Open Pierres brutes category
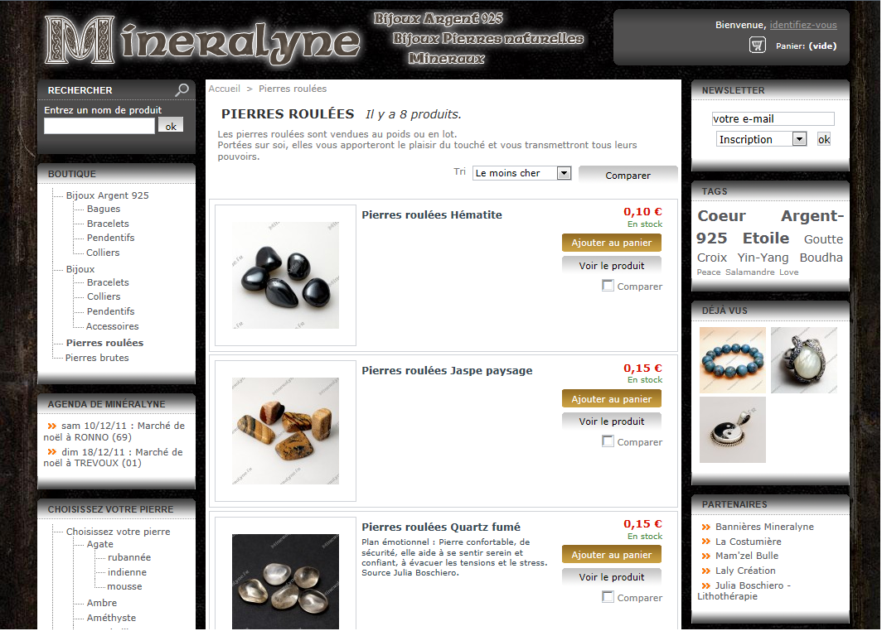This screenshot has width=882, height=631. (97, 358)
